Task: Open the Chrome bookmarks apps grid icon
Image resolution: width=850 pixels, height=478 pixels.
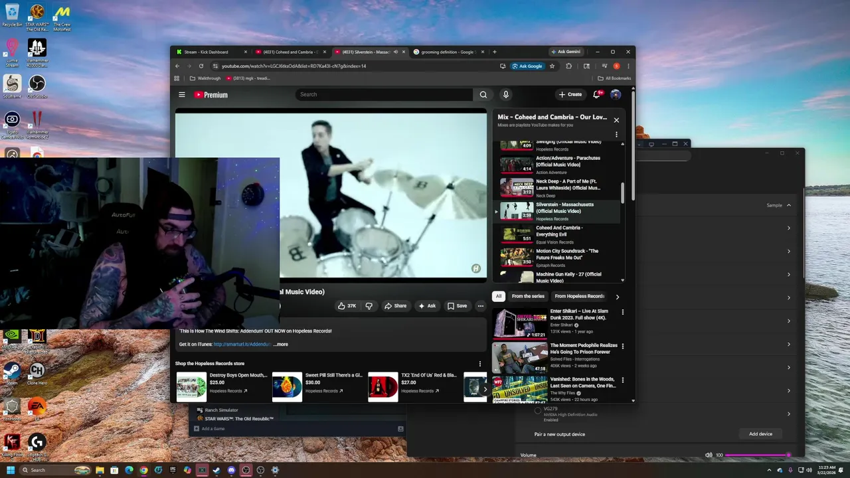Action: (177, 78)
